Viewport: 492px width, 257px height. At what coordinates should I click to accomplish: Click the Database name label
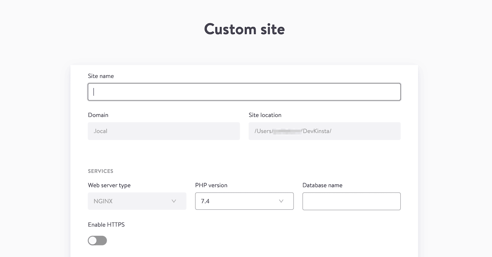[x=322, y=185]
